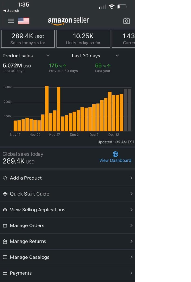Tap the globe icon above View Dashboard
191x282 pixels.
(115, 154)
